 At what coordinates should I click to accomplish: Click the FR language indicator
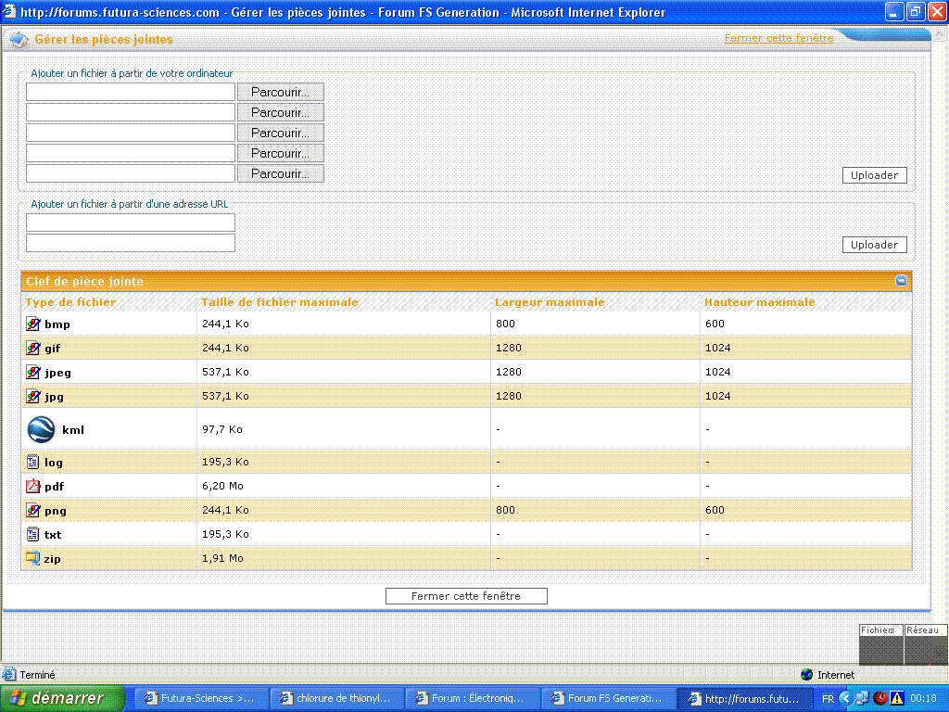(828, 699)
